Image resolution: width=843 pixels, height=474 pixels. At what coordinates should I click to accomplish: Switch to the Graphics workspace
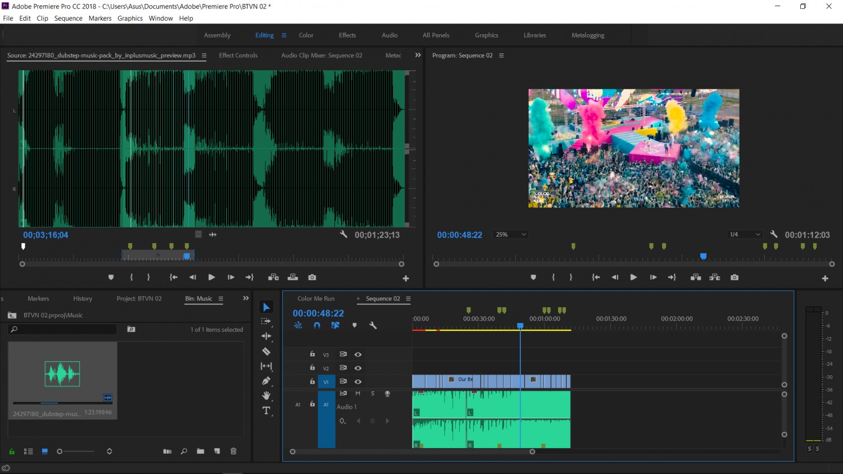[x=487, y=35]
